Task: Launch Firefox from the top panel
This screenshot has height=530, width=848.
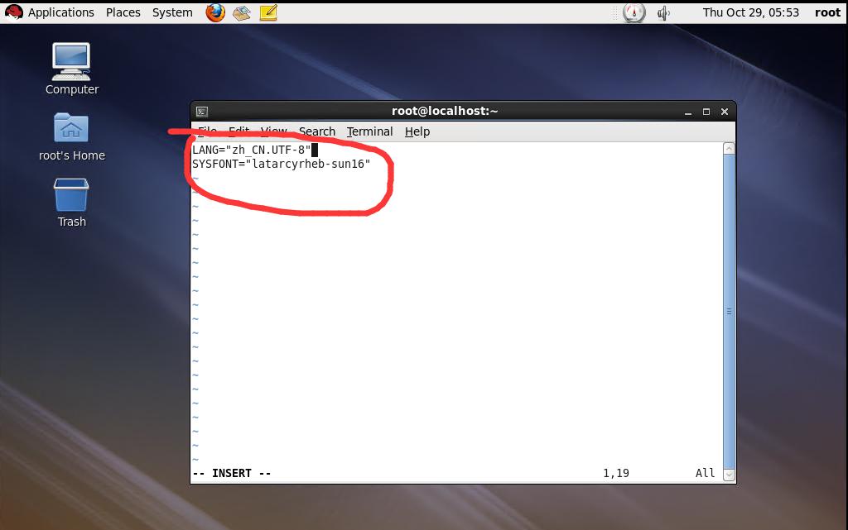Action: pos(215,12)
